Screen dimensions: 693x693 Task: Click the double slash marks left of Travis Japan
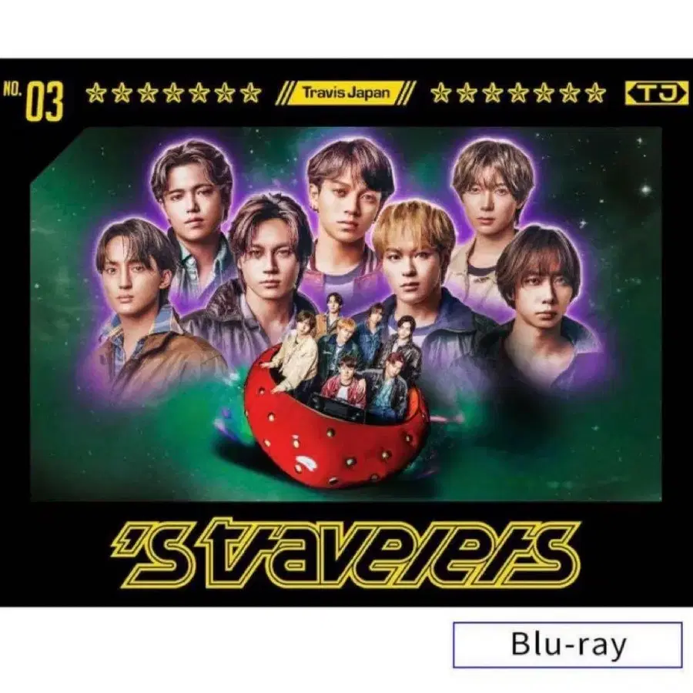[281, 93]
